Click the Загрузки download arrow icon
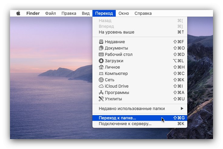223x149 pixels. click(x=101, y=61)
